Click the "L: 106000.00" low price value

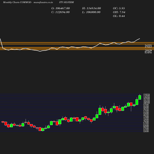coord(91,12)
